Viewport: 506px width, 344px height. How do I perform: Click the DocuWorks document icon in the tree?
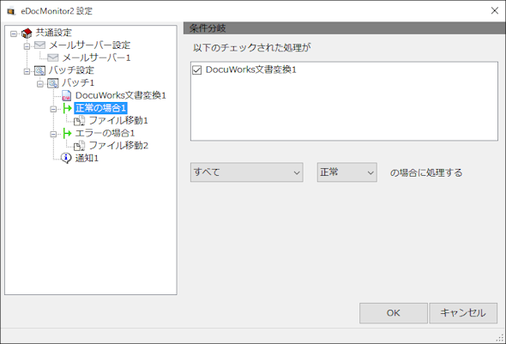[x=66, y=95]
